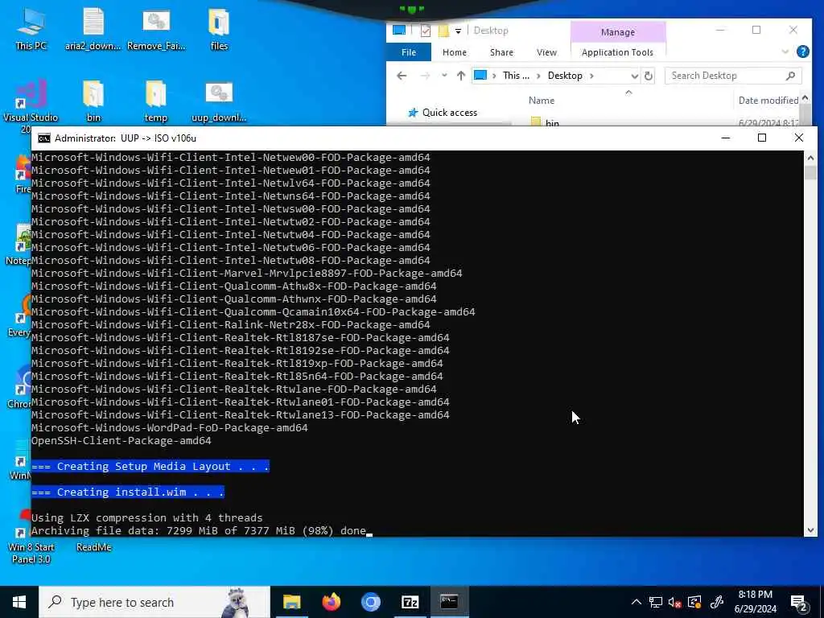Open the bin folder on desktop
824x618 pixels.
(93, 101)
